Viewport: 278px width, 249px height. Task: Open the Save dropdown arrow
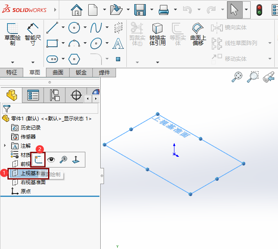(152, 10)
